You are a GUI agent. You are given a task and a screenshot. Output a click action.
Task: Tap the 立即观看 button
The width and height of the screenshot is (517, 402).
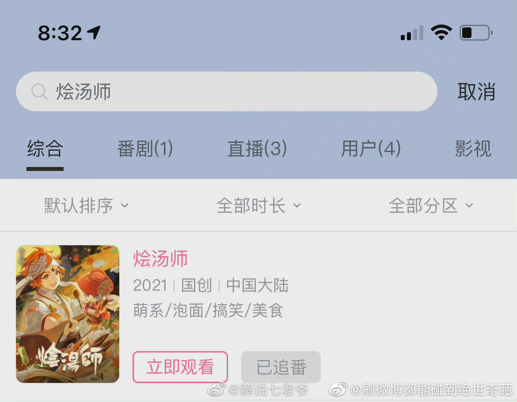pyautogui.click(x=180, y=367)
